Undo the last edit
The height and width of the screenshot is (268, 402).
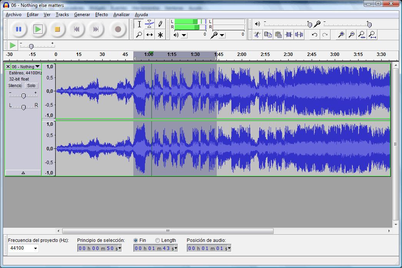point(314,35)
